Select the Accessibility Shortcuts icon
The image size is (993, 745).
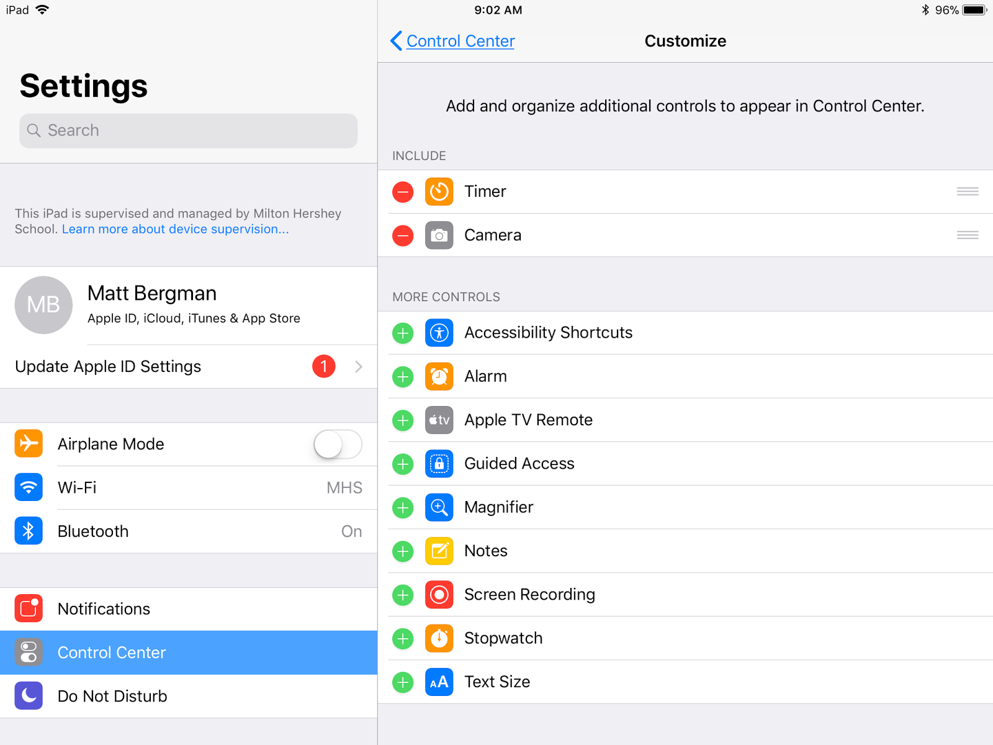point(439,333)
